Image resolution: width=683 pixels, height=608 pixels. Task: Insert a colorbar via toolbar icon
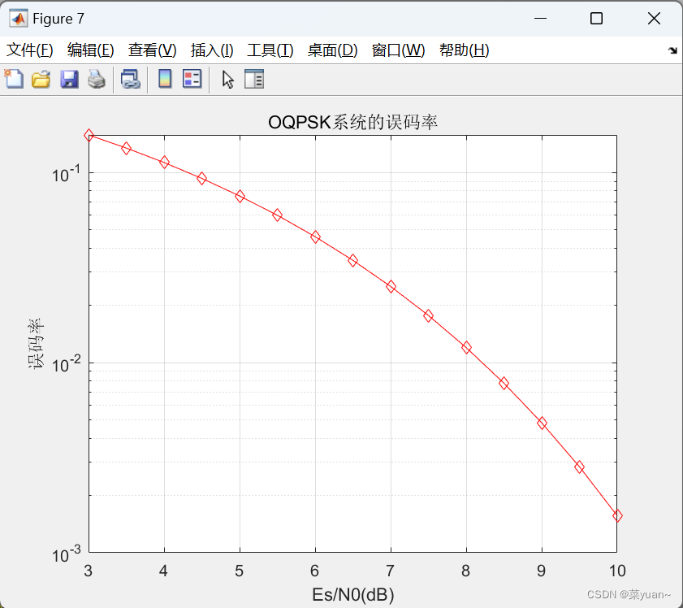click(164, 79)
